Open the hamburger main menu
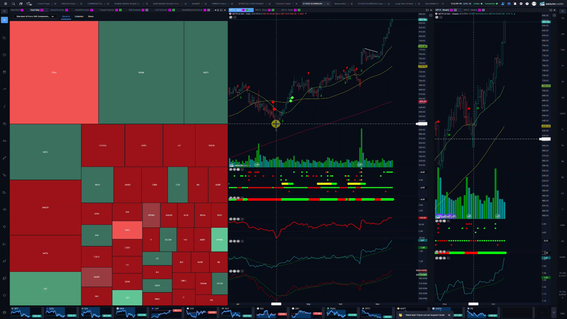 (5, 4)
